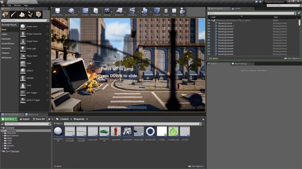
Task: Toggle visibility of first BlockingVolume row
Action: tap(209, 23)
